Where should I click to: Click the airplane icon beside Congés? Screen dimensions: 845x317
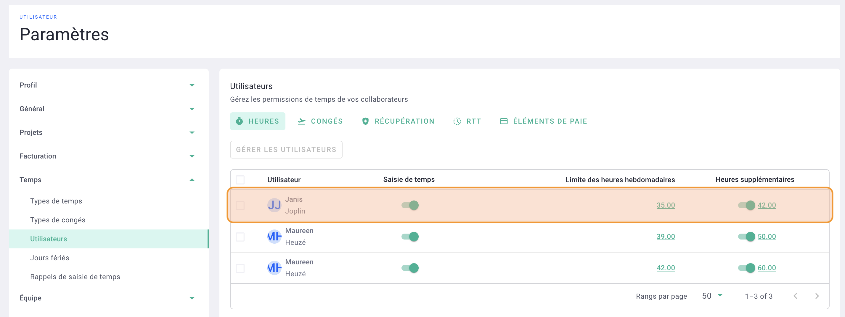click(301, 121)
